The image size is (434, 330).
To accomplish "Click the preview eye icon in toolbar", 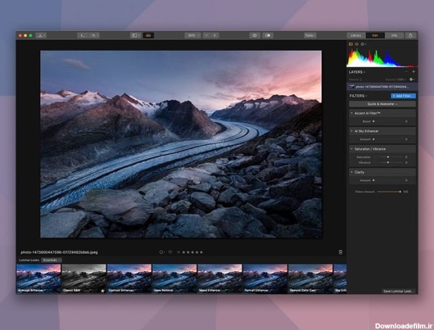I will point(255,35).
